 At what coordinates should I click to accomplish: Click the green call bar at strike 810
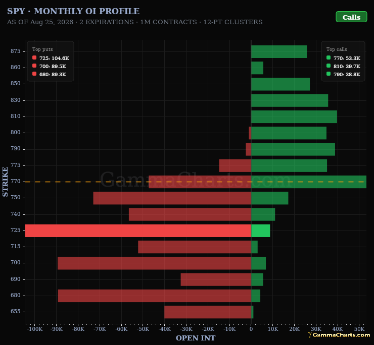(294, 117)
